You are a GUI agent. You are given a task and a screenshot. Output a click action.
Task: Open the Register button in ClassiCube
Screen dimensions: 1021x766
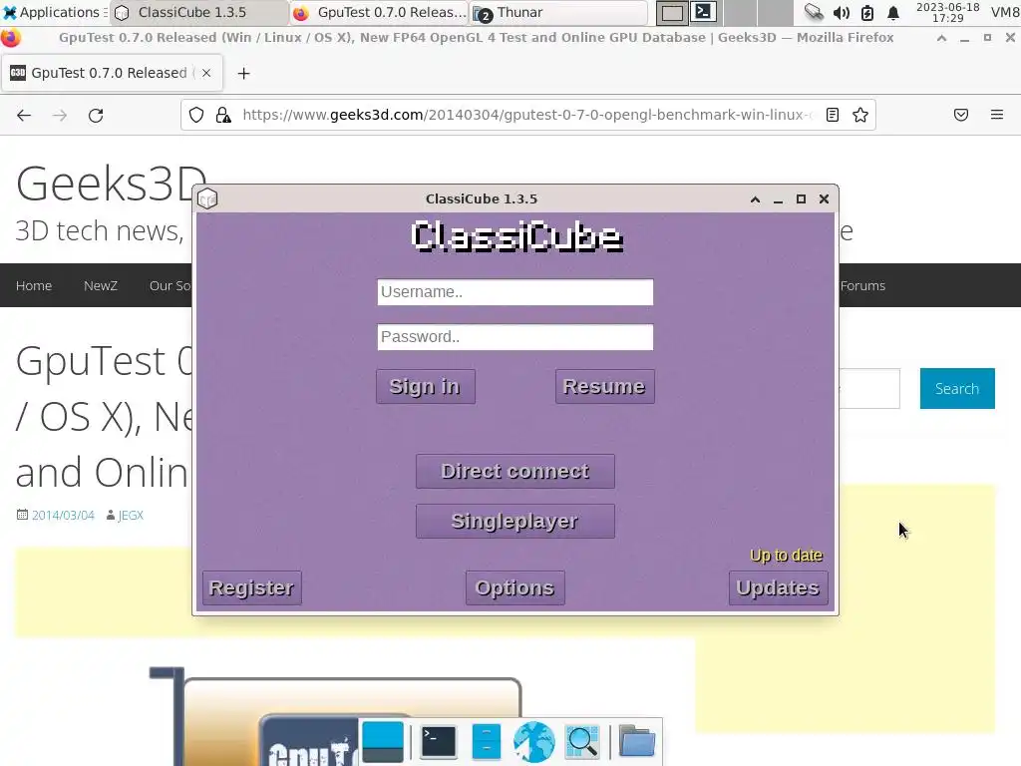click(252, 587)
